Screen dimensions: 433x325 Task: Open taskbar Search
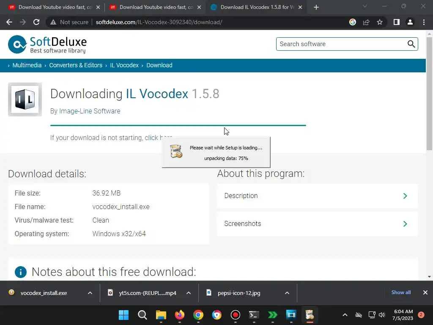click(143, 315)
